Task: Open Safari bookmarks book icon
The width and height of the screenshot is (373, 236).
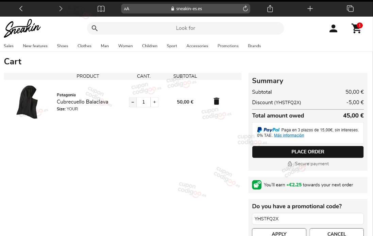Action: pos(101,9)
